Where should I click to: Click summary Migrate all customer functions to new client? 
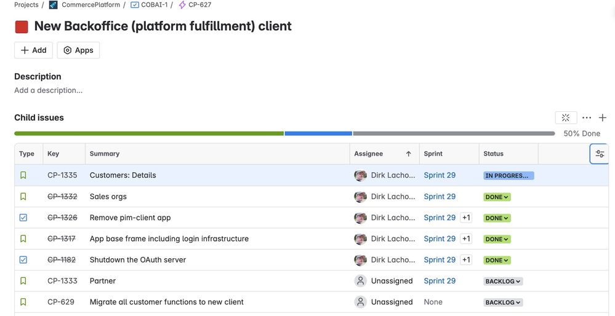pos(167,302)
